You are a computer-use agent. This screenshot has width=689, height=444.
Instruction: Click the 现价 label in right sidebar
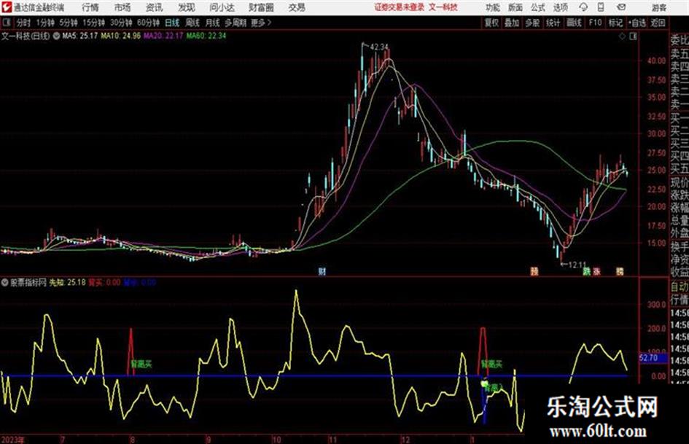[680, 182]
